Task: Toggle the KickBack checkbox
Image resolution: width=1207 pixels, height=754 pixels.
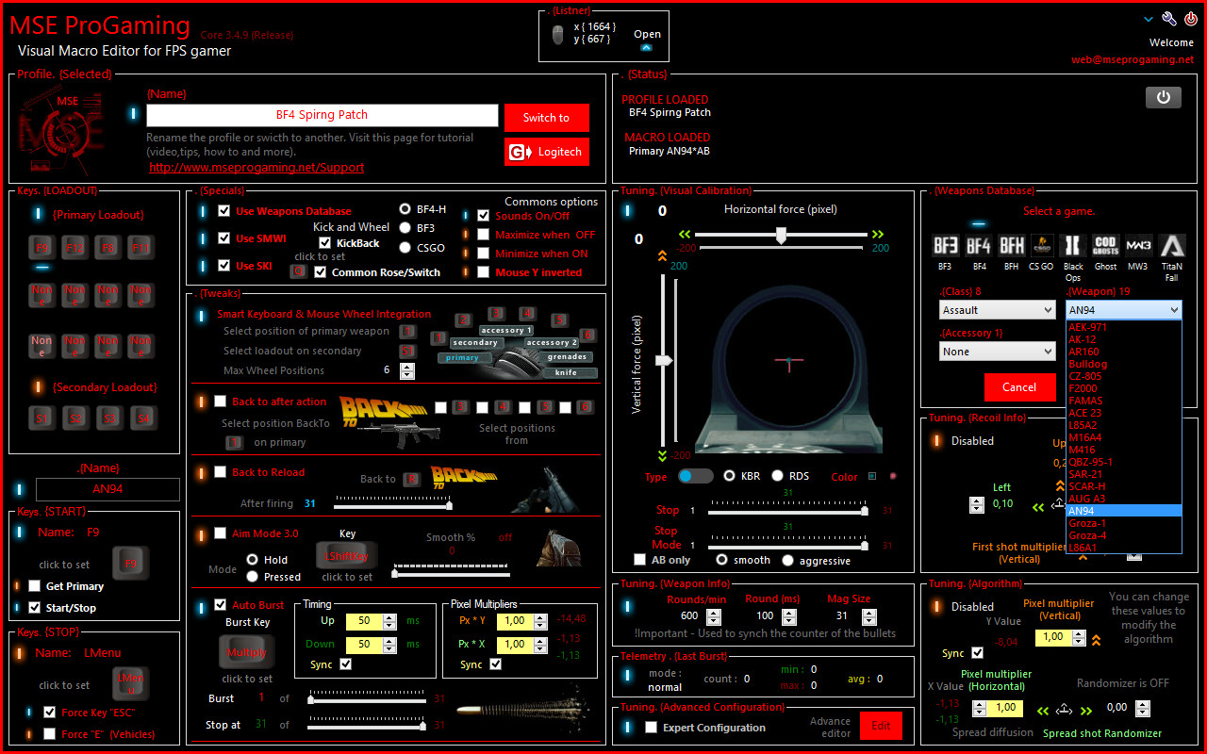Action: [x=325, y=243]
